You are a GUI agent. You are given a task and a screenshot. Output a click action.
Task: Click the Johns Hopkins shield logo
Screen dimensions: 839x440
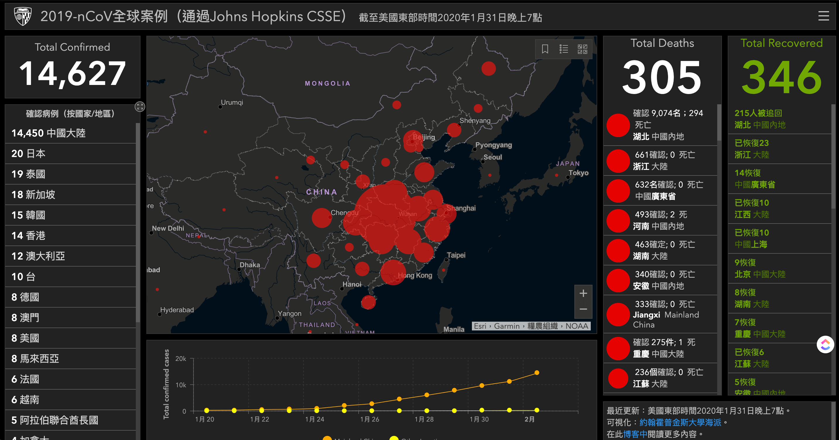coord(23,16)
